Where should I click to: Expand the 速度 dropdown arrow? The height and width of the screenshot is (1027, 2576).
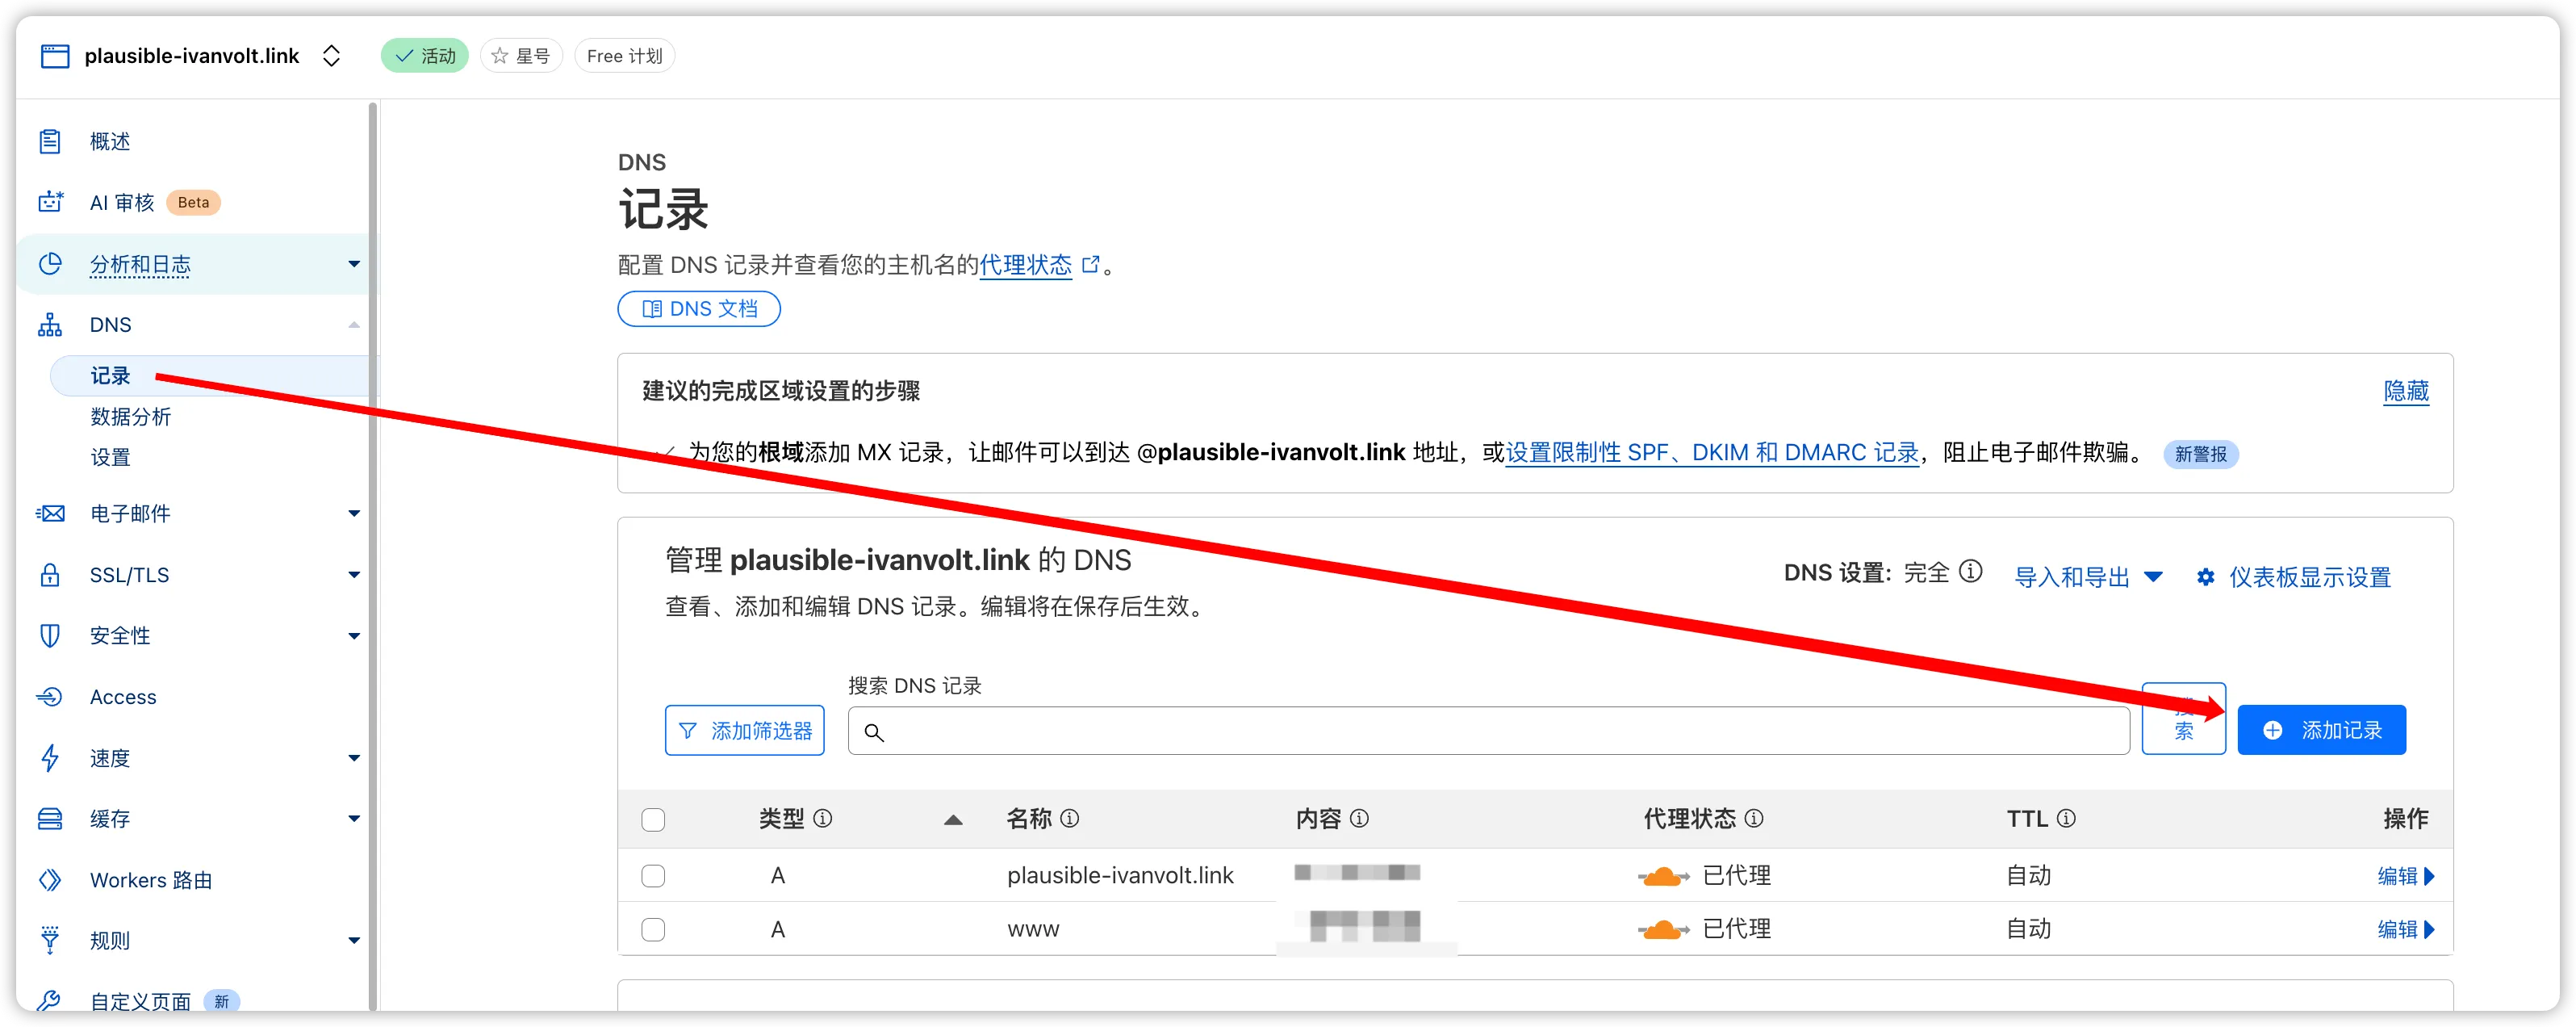(x=353, y=758)
